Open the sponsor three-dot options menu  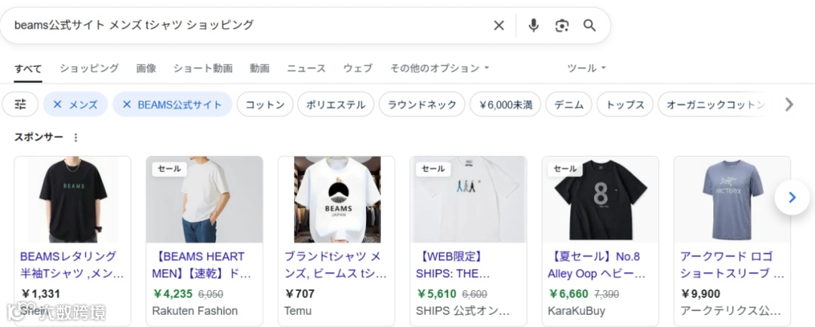pyautogui.click(x=75, y=137)
